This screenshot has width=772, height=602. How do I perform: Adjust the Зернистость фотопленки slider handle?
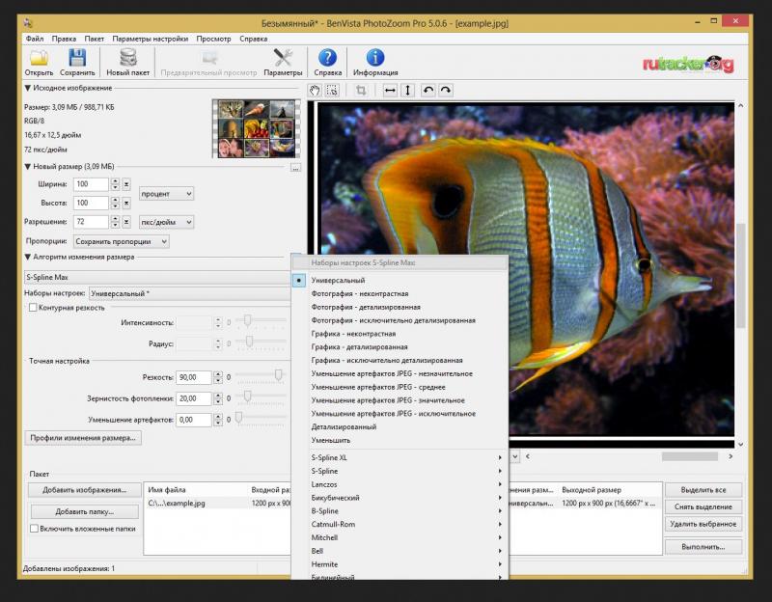(248, 397)
